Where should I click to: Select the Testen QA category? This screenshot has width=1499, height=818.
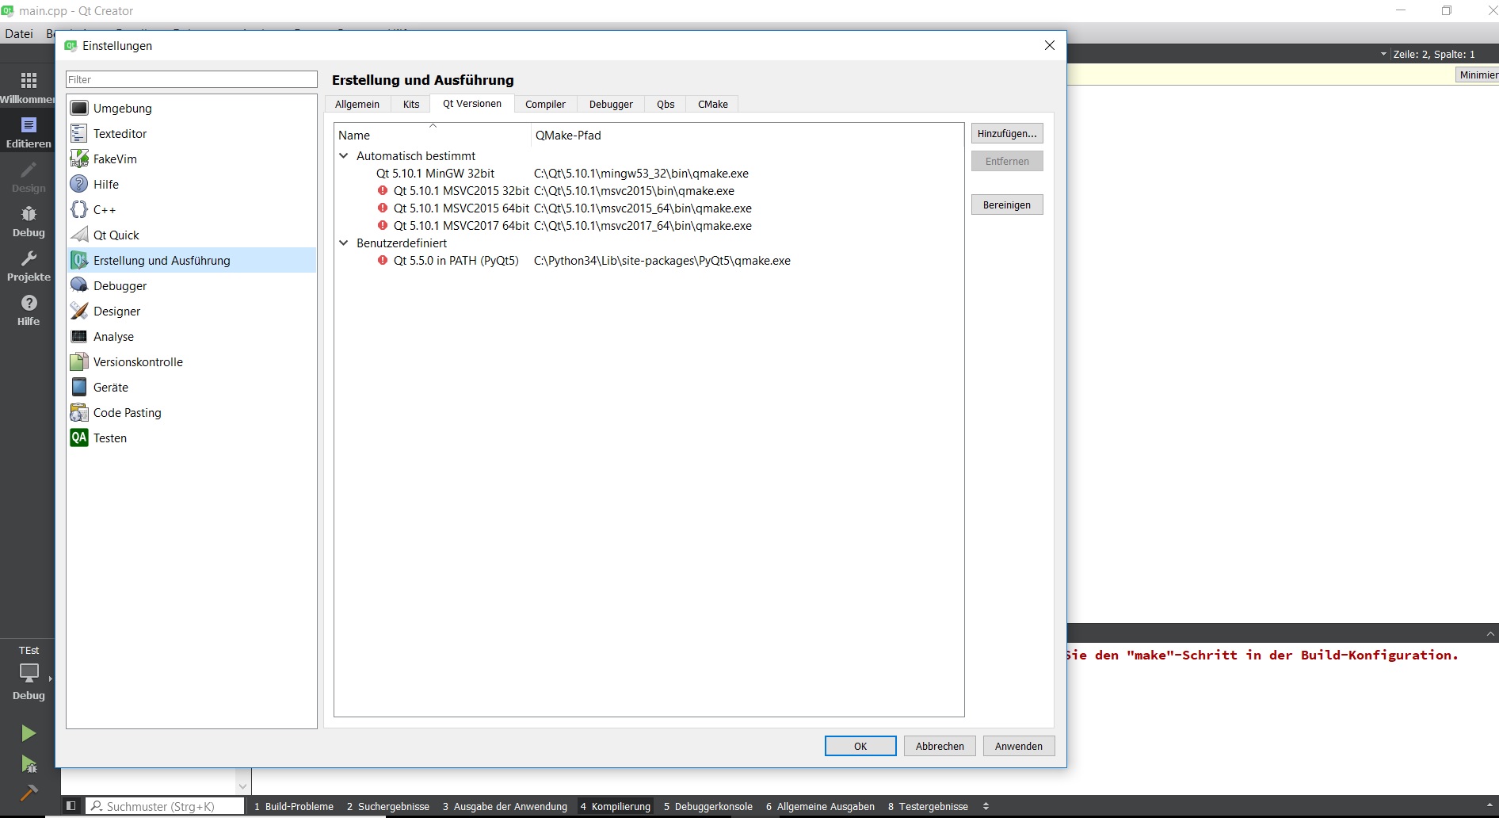coord(109,438)
